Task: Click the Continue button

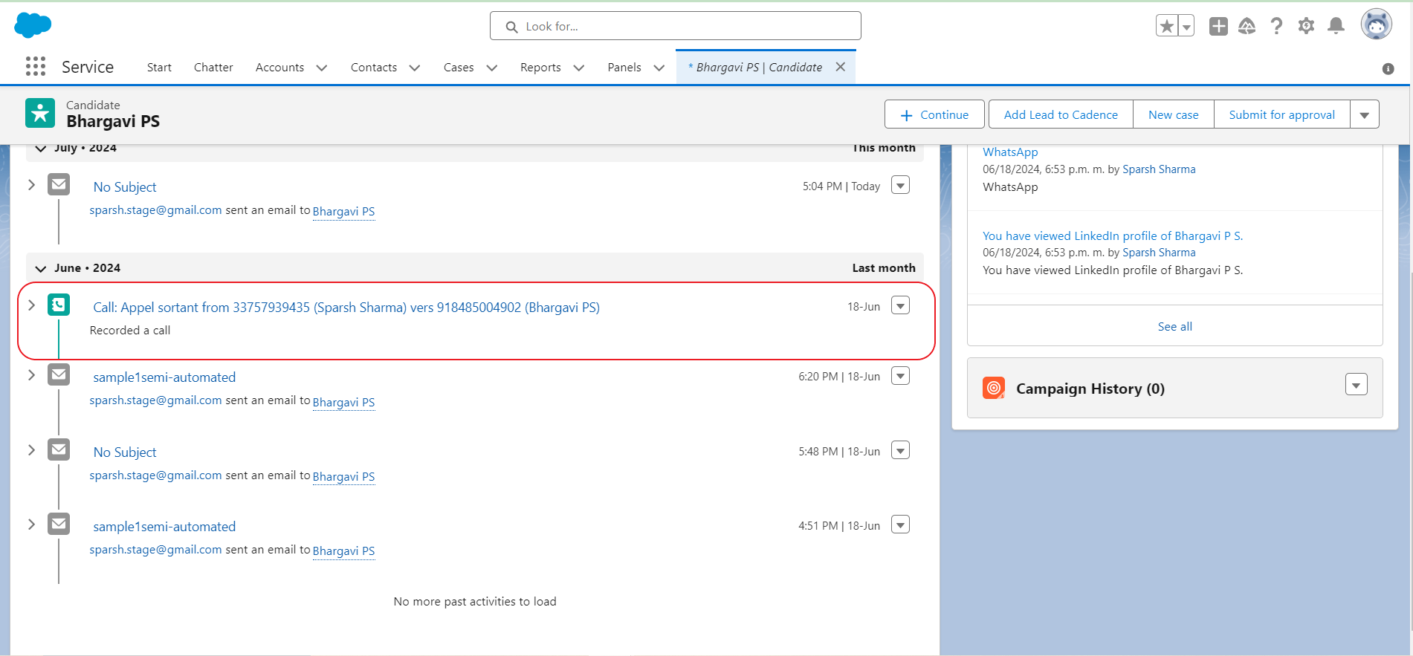Action: pyautogui.click(x=934, y=114)
